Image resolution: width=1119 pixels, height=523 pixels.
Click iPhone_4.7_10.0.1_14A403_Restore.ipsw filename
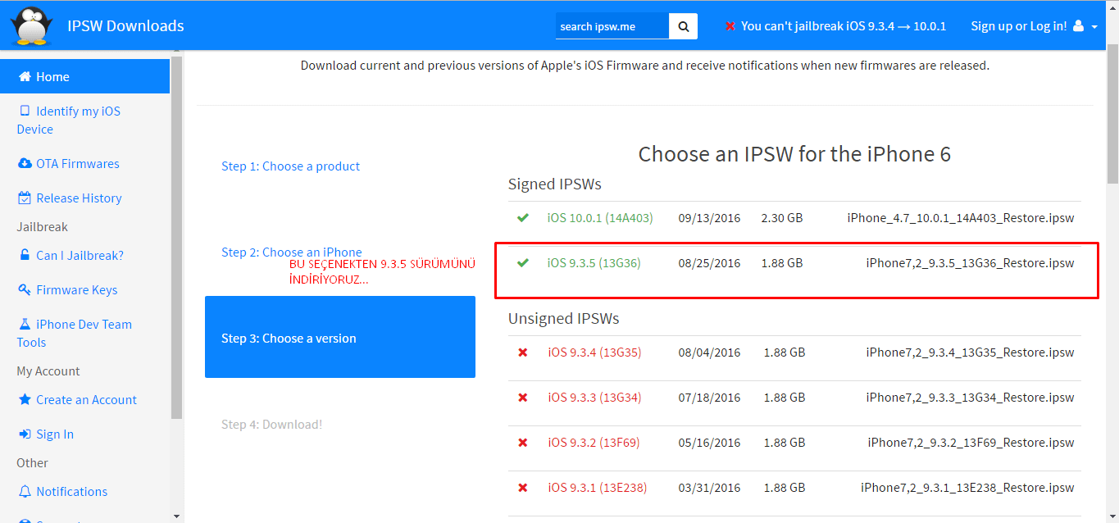960,218
